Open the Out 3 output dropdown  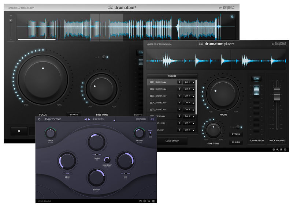pos(189,96)
